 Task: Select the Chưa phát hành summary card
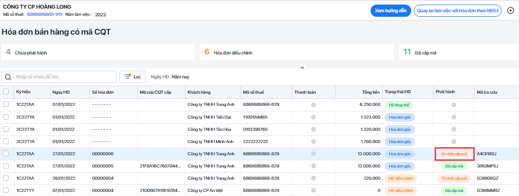(98, 52)
